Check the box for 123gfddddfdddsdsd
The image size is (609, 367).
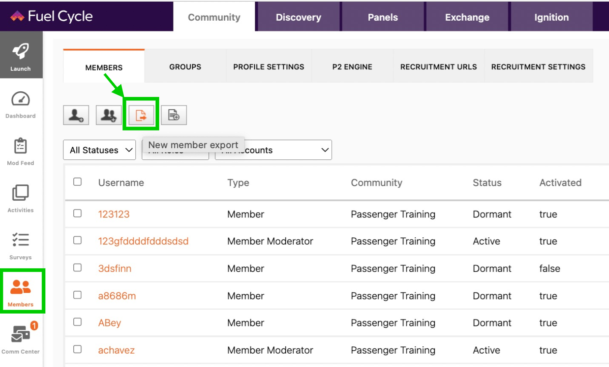click(78, 240)
